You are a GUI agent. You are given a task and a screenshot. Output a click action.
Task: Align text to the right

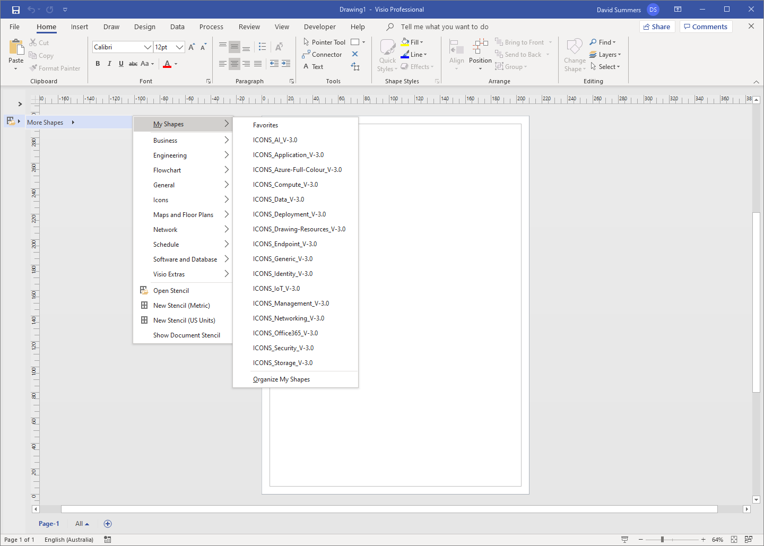(246, 64)
